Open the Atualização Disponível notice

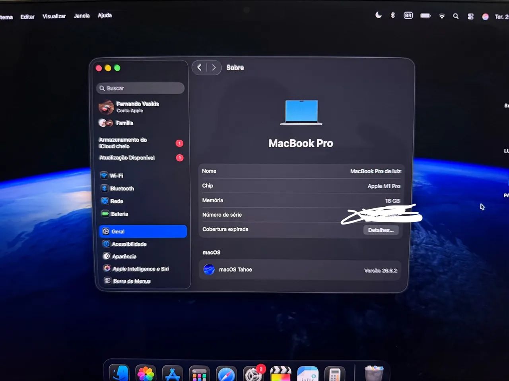pyautogui.click(x=141, y=158)
